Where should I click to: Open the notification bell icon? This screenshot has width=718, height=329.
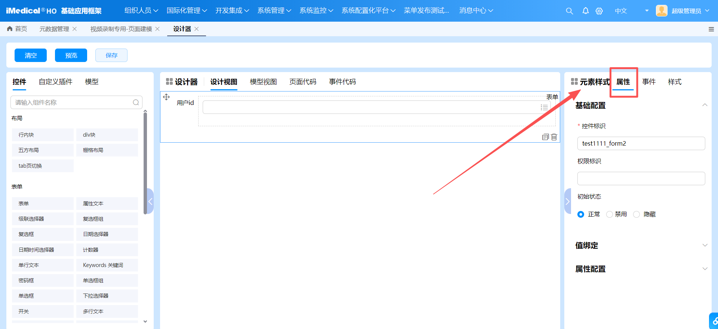[586, 11]
